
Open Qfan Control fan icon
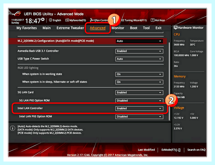92,20
